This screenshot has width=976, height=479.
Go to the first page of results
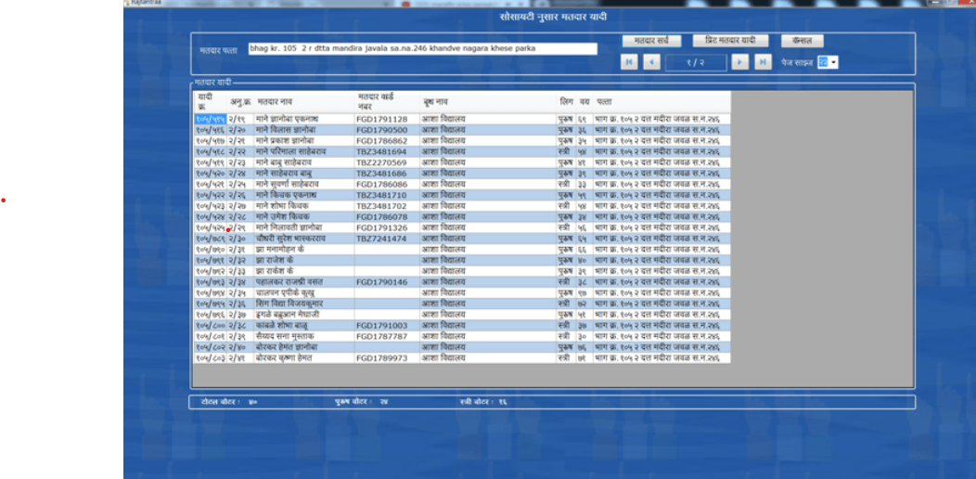pos(630,62)
